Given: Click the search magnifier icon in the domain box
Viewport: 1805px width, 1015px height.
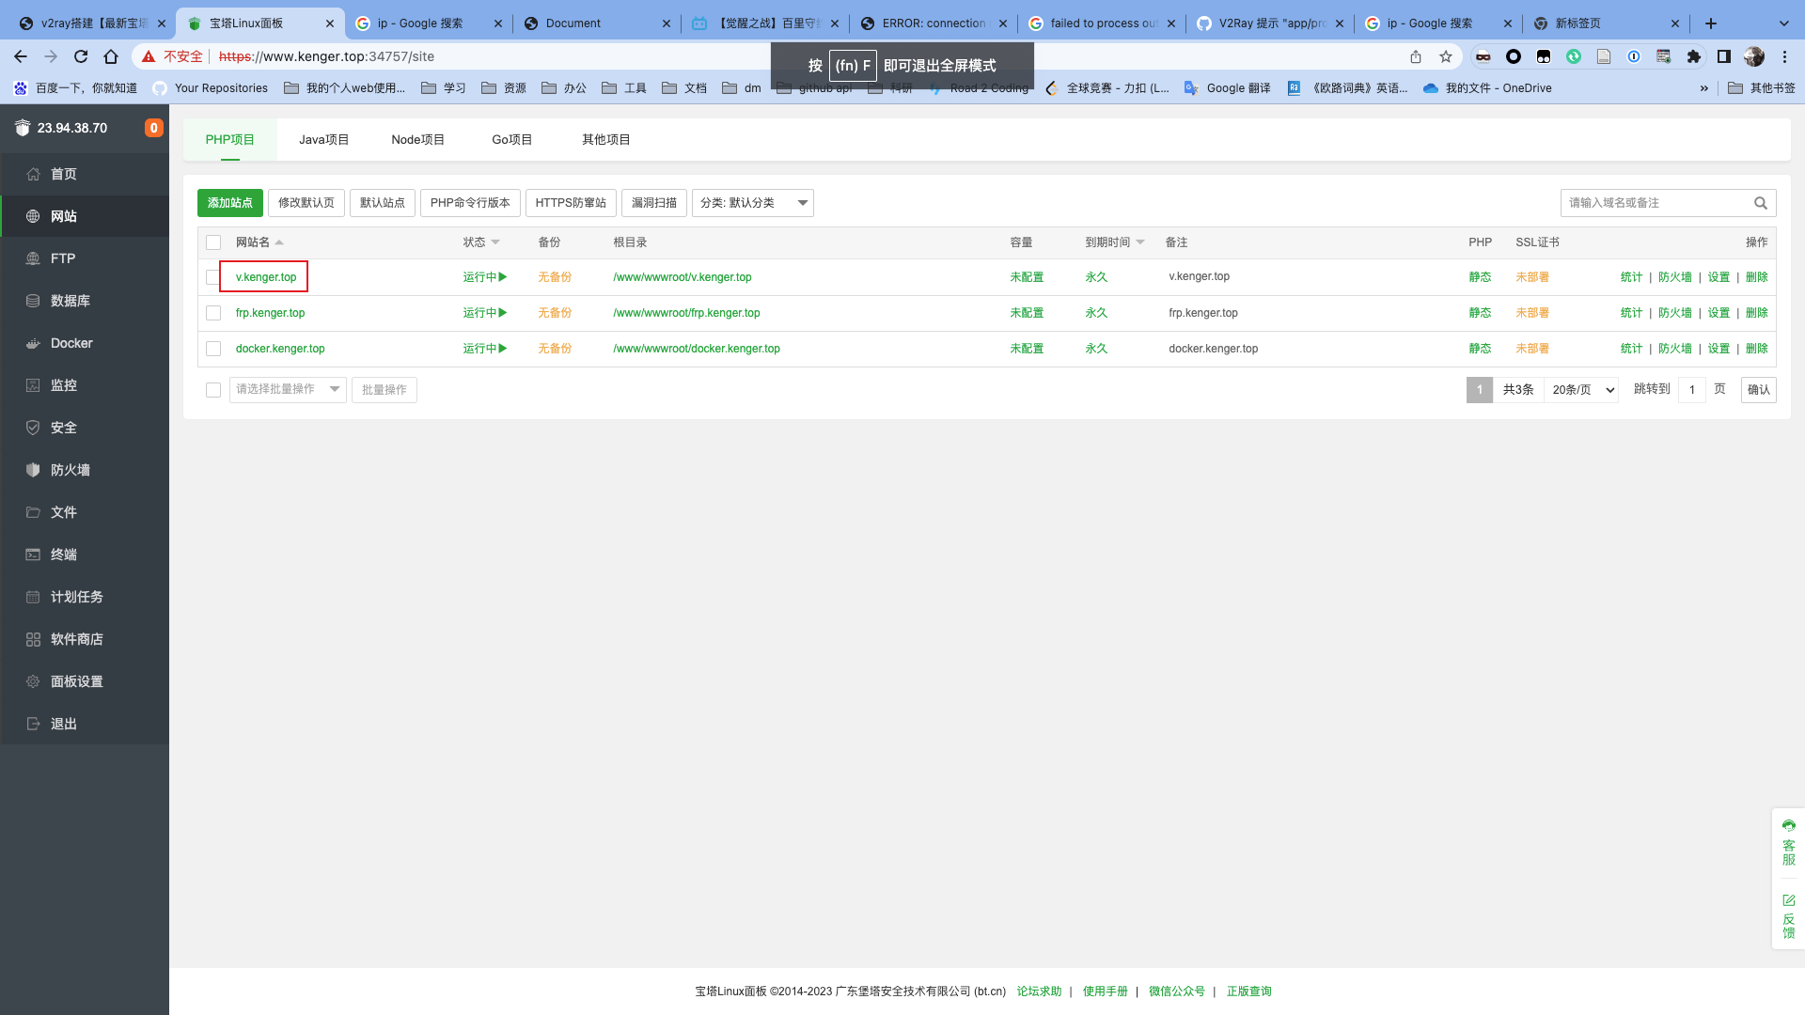Looking at the screenshot, I should click(x=1760, y=203).
